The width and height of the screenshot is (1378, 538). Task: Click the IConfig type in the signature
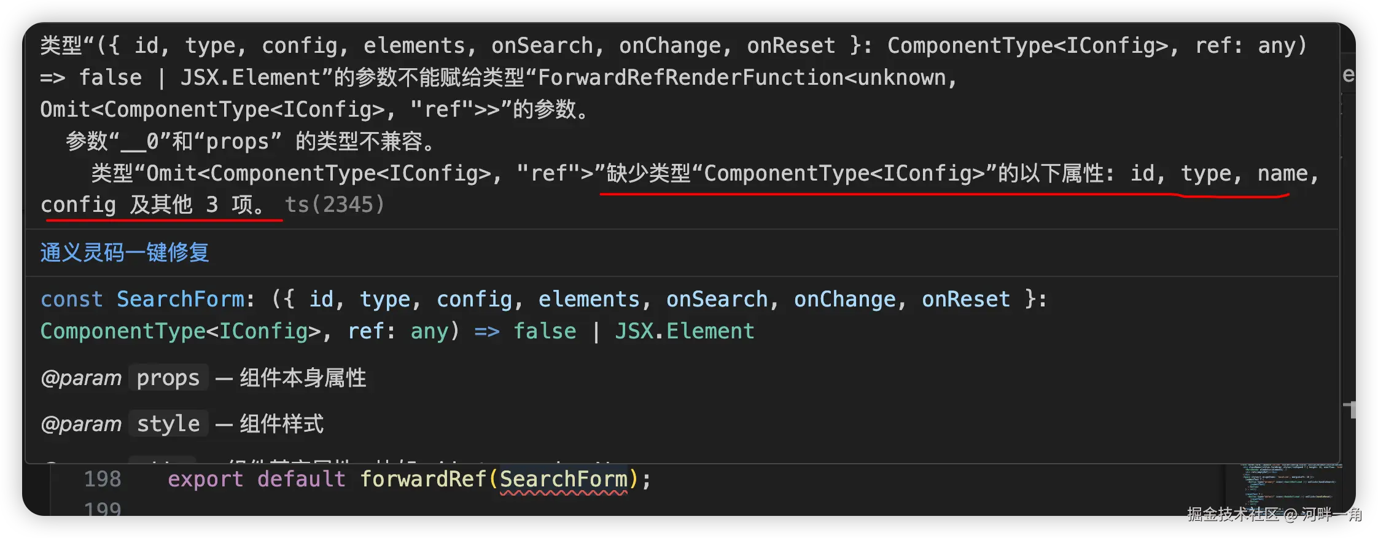(263, 331)
